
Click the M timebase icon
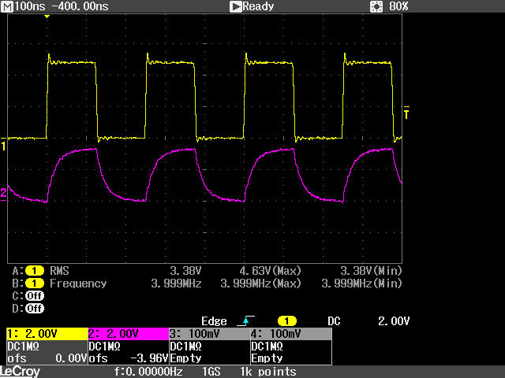tap(7, 6)
